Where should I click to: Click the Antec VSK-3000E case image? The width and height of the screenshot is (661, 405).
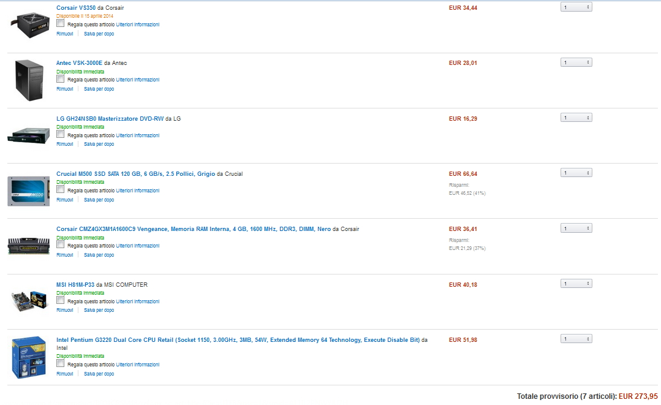point(29,80)
